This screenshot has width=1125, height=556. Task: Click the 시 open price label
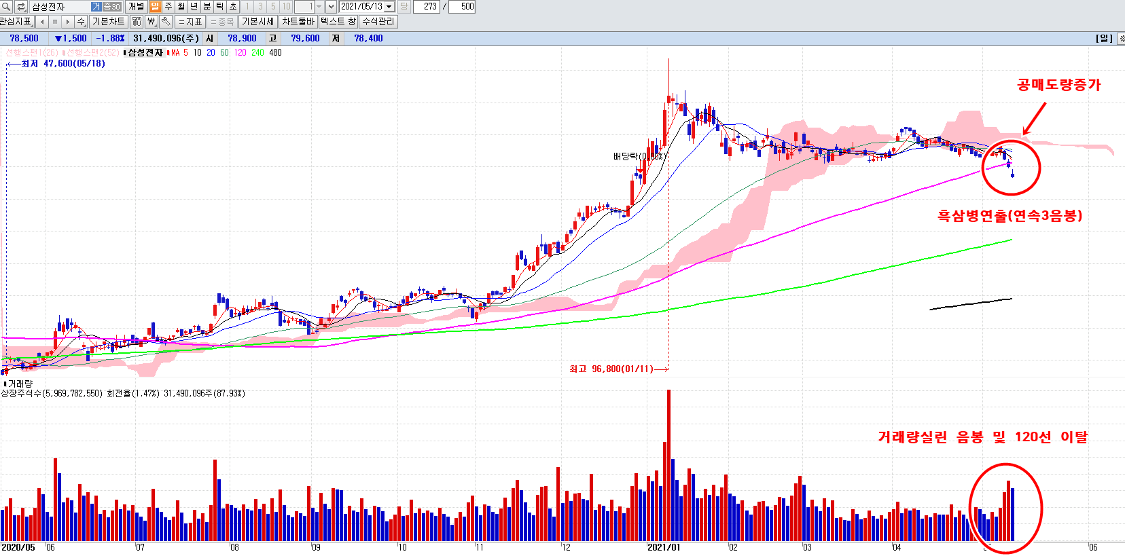tap(209, 39)
